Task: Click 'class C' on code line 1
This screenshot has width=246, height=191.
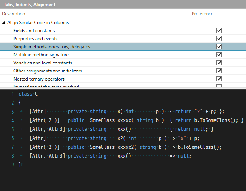Action: 28,94
